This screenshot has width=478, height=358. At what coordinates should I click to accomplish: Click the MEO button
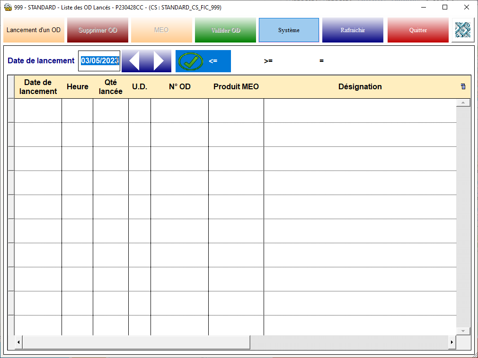(161, 30)
